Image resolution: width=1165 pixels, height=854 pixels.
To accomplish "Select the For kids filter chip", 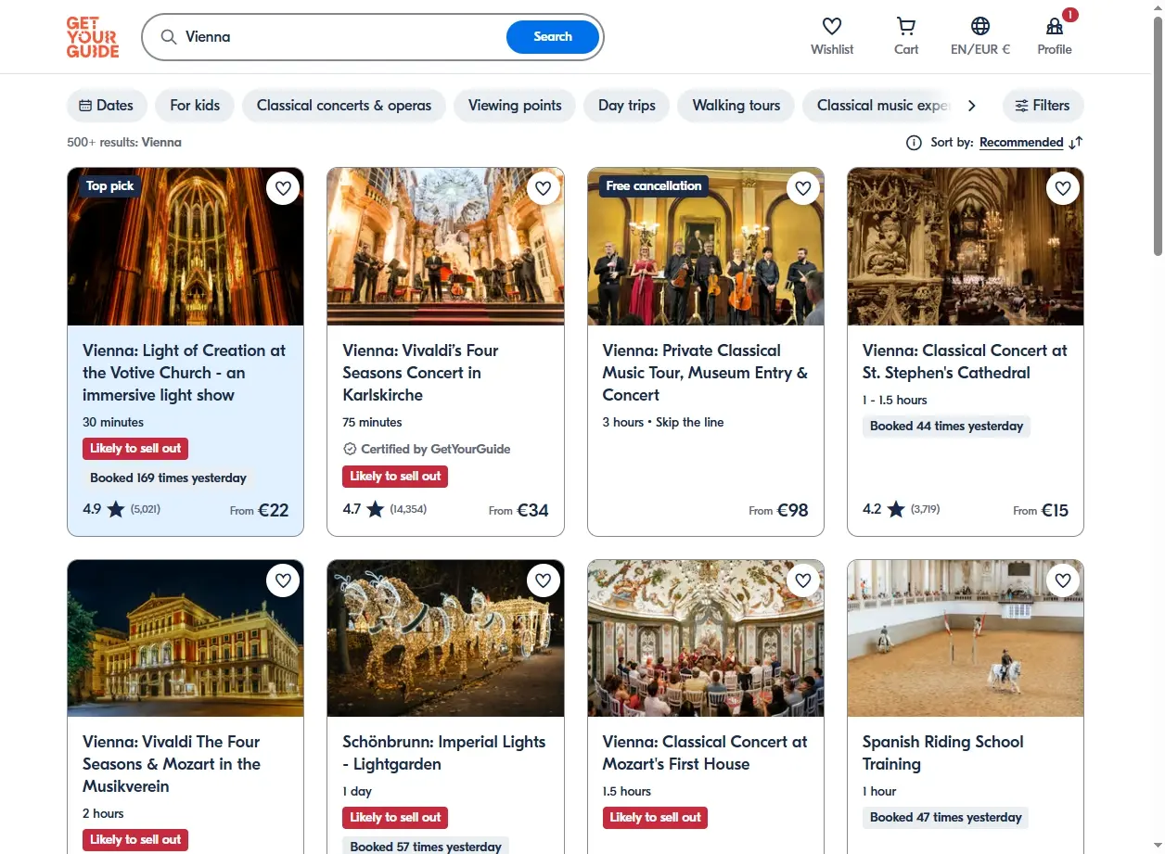I will (x=195, y=106).
